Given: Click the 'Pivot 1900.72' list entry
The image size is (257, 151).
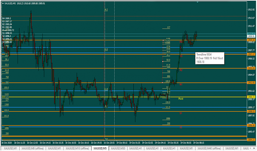Looking at the screenshot, I should [8, 30].
